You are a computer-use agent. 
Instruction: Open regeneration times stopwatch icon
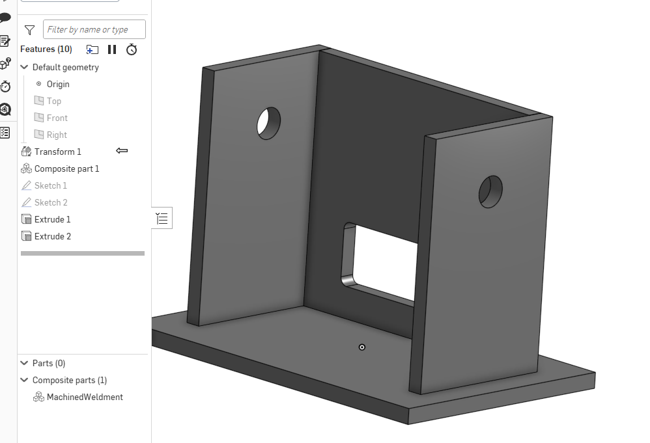click(132, 49)
